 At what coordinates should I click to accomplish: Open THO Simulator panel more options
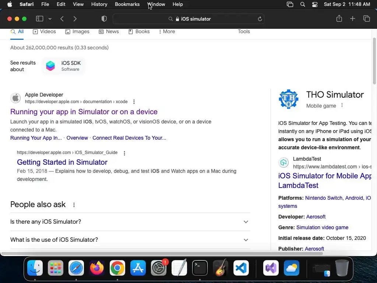(x=342, y=105)
